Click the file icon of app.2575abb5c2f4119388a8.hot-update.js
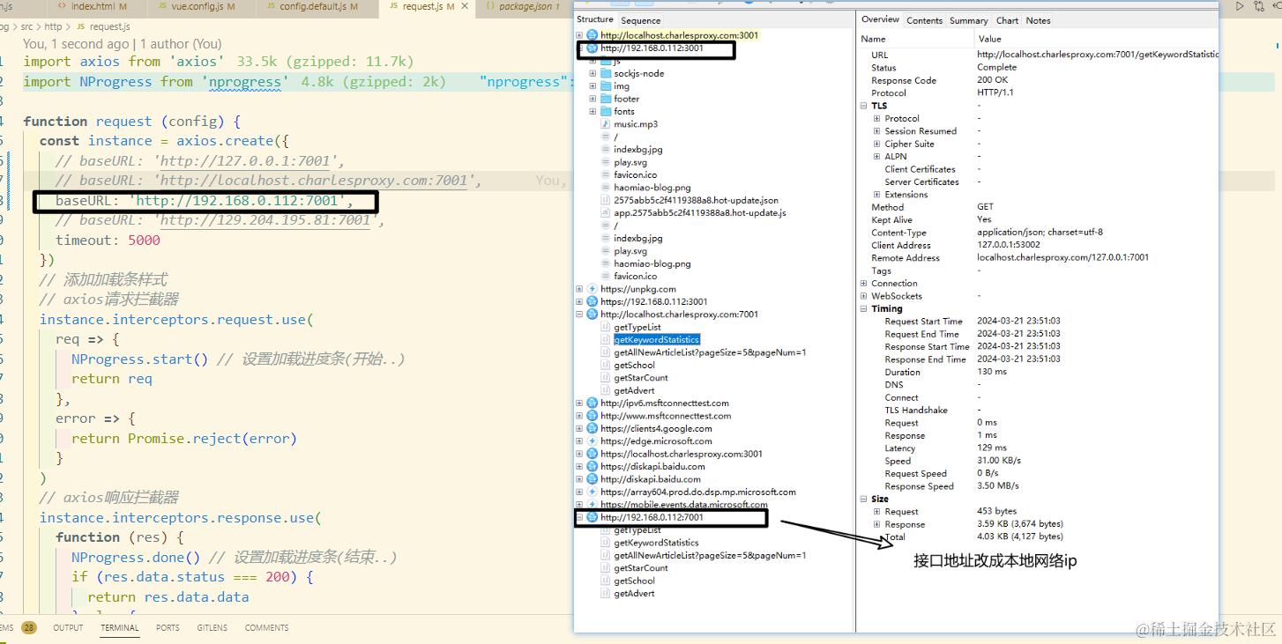This screenshot has height=644, width=1282. tap(606, 213)
